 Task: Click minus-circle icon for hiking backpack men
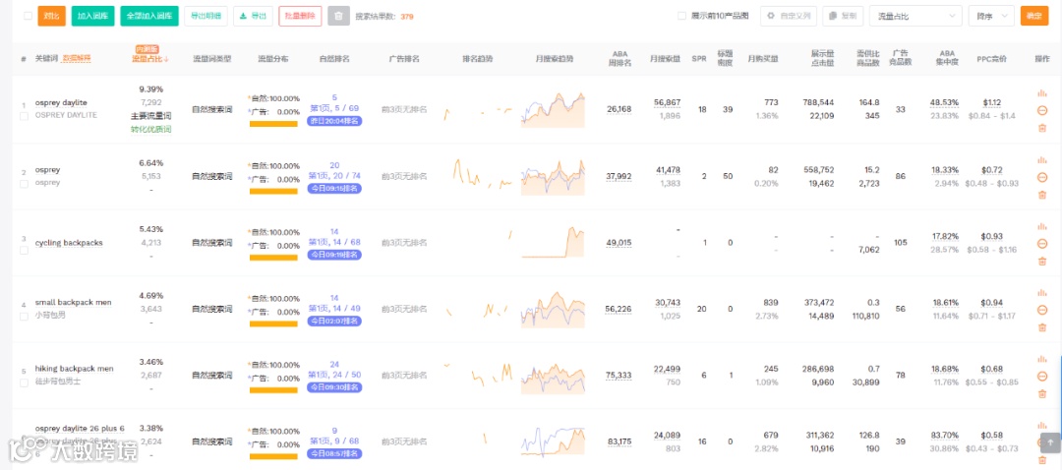point(1041,377)
